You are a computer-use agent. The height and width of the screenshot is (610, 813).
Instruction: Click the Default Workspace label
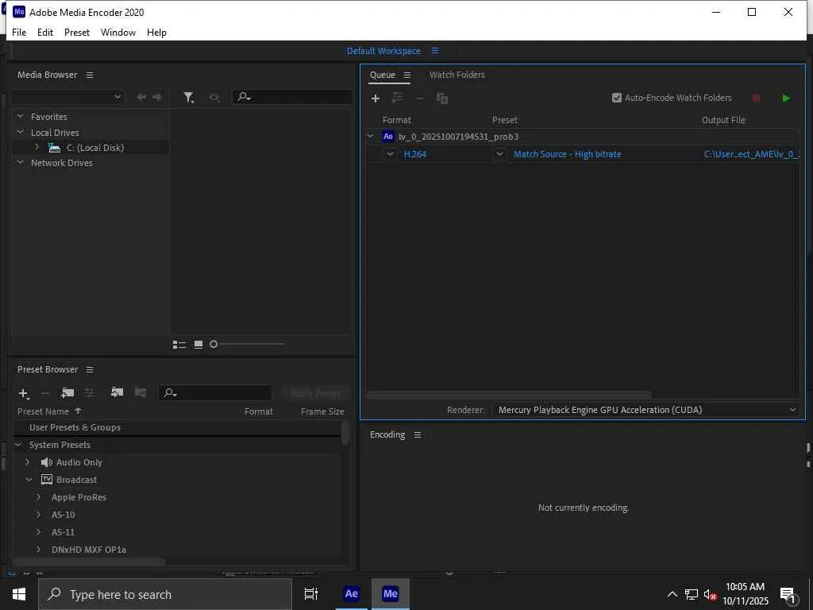click(383, 51)
